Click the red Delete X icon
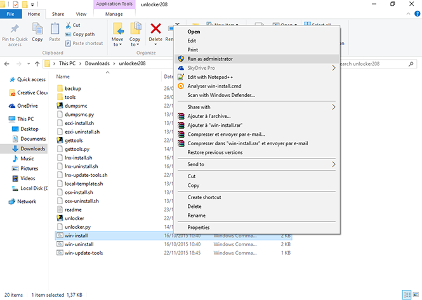 pos(155,29)
